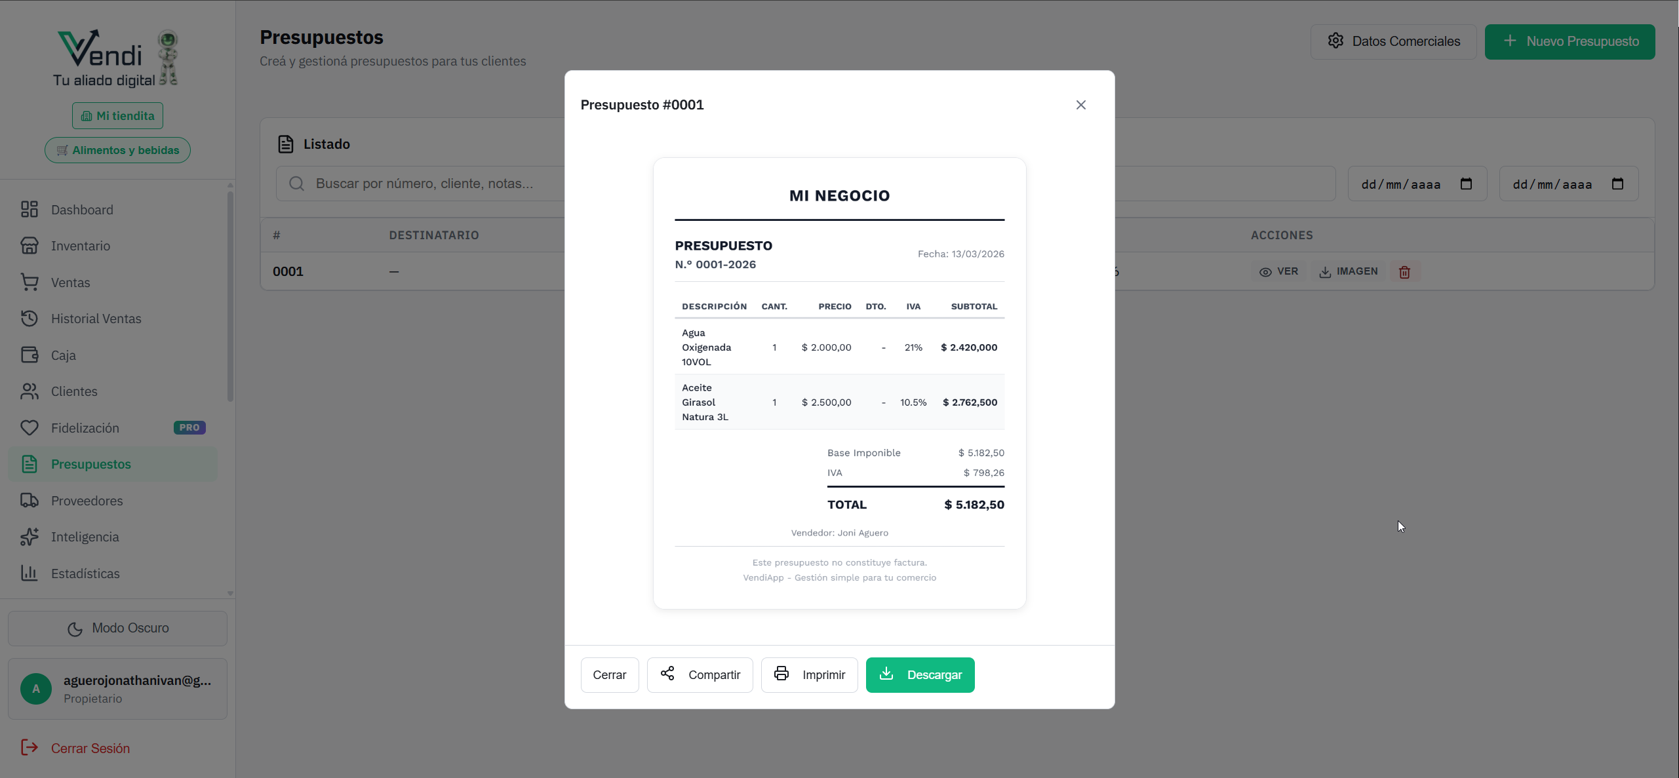The height and width of the screenshot is (778, 1679).
Task: Close dialog with X button
Action: tap(1080, 105)
